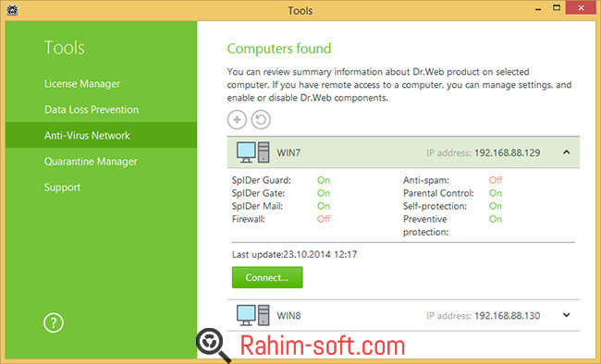Screen dimensions: 601x364
Task: Click the Firewall Off status
Action: 324,219
